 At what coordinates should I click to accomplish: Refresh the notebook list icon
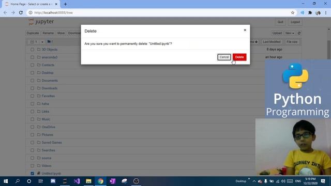pos(299,33)
